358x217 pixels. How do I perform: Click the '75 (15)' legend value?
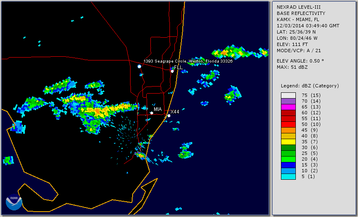(311, 95)
